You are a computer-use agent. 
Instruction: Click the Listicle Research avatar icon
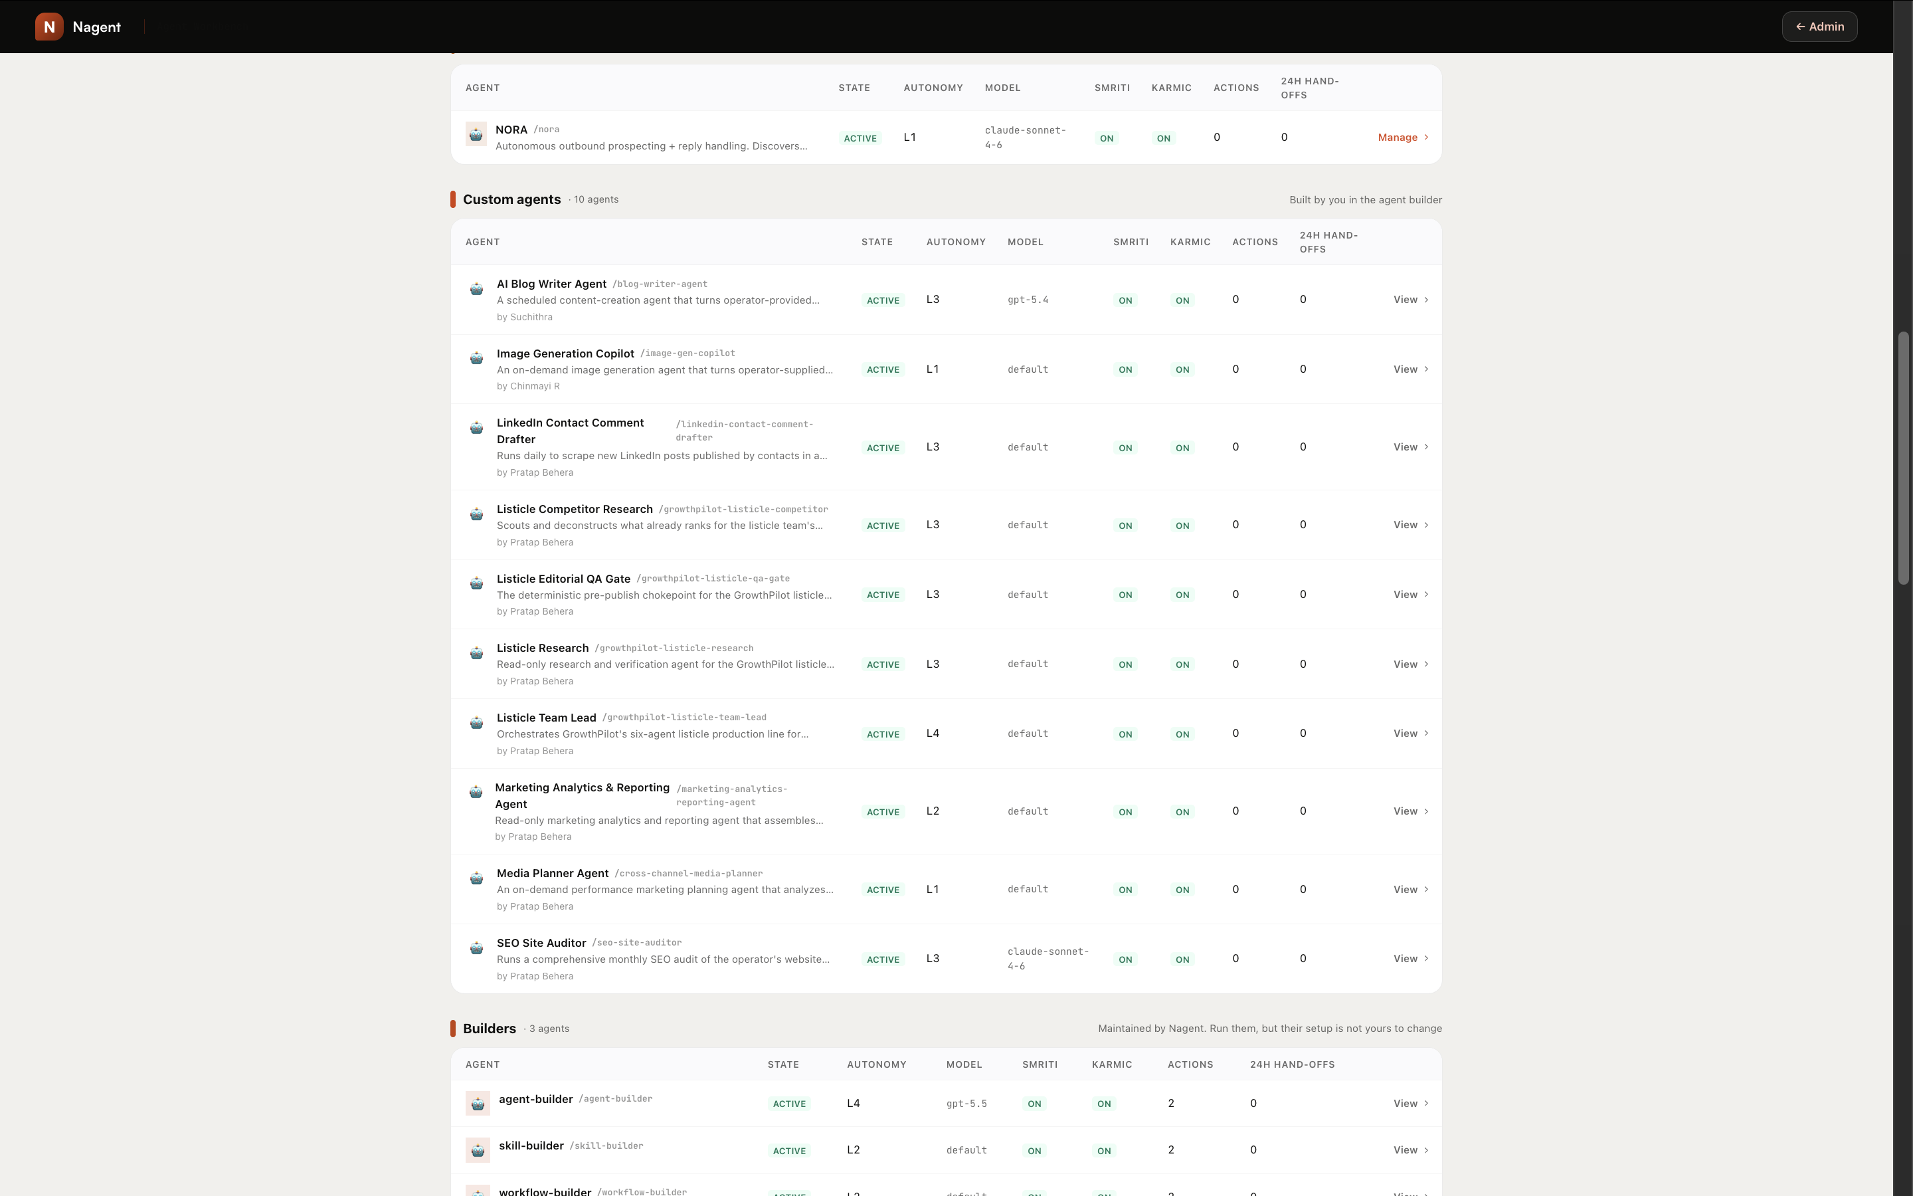click(x=477, y=653)
